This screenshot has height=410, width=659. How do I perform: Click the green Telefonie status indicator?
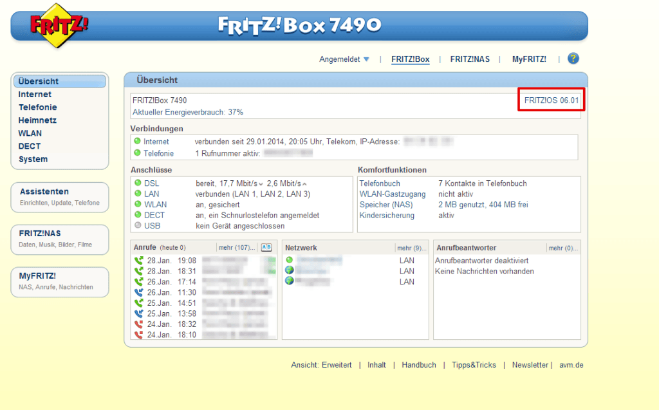coord(138,153)
